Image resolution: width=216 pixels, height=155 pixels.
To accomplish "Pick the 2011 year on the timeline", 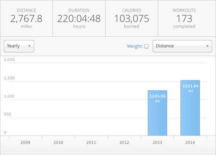I will click(91, 142).
